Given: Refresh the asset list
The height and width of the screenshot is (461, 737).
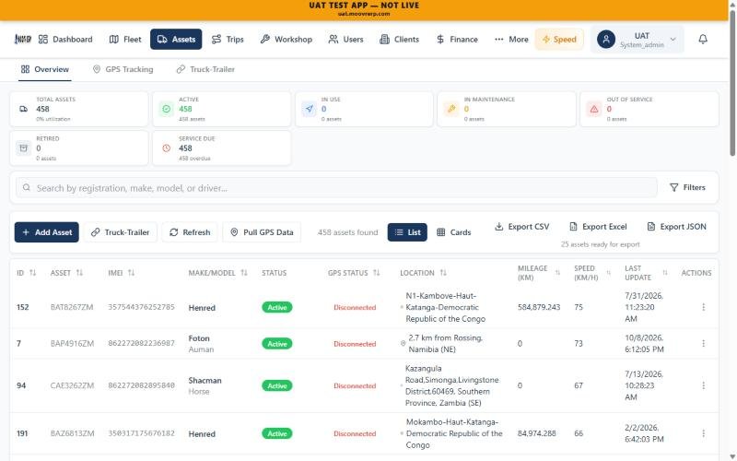Looking at the screenshot, I should point(190,232).
